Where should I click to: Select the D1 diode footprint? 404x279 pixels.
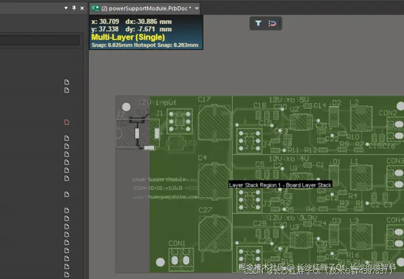click(334, 175)
